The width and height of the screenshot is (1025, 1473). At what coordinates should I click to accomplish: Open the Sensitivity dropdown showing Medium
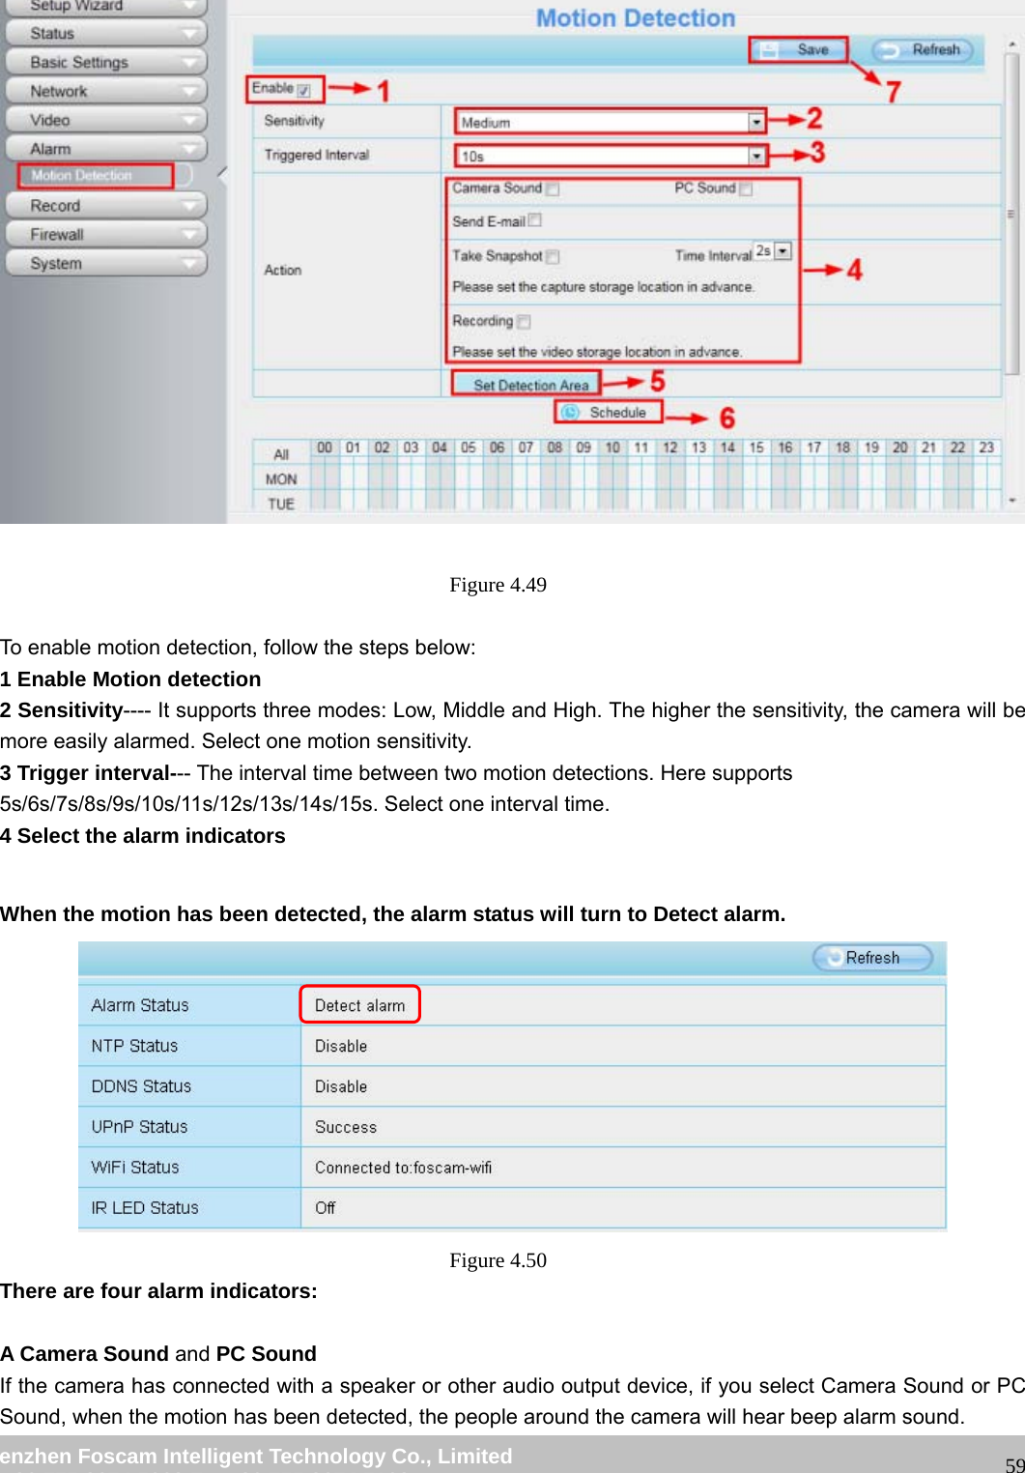pos(610,123)
